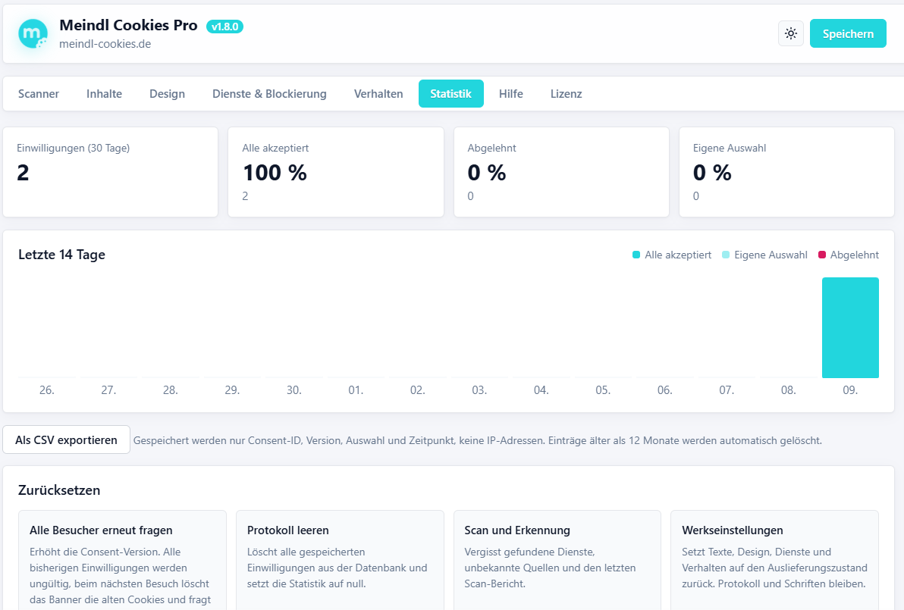Toggle the light/dark theme sun icon
The height and width of the screenshot is (610, 904).
(791, 33)
